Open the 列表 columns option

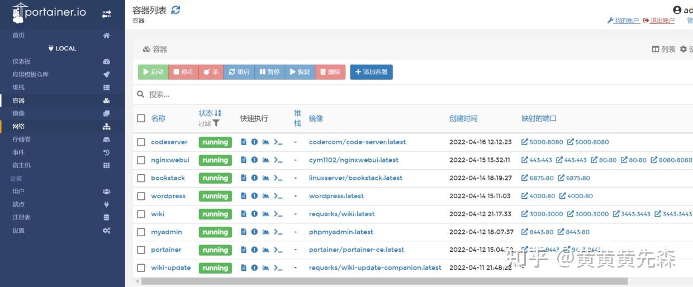pyautogui.click(x=663, y=49)
